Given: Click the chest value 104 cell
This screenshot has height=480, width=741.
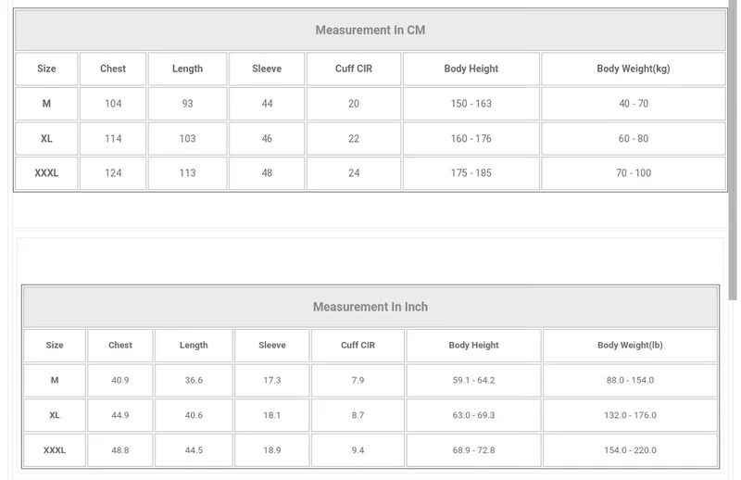Looking at the screenshot, I should (113, 104).
